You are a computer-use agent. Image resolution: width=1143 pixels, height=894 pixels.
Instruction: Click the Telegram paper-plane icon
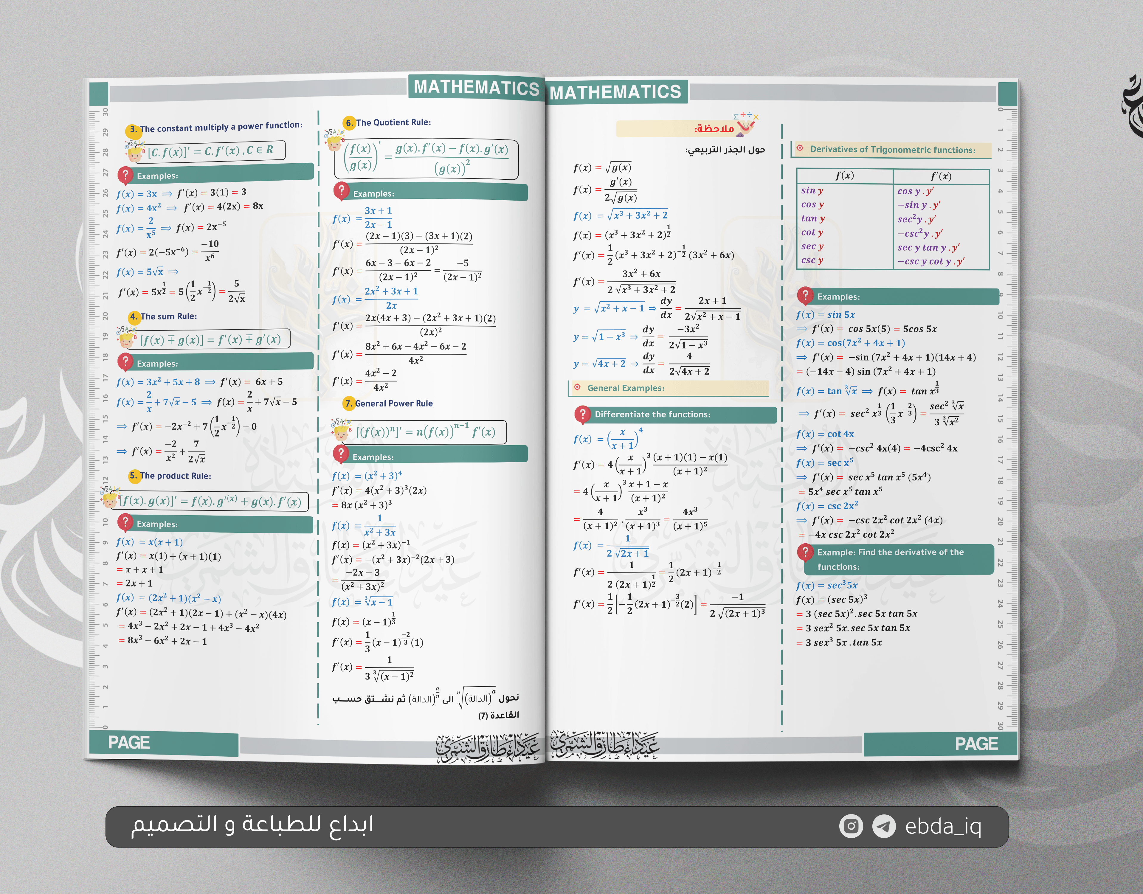coord(884,826)
